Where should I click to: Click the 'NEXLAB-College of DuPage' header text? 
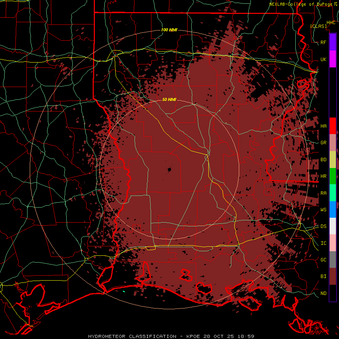pos(301,4)
